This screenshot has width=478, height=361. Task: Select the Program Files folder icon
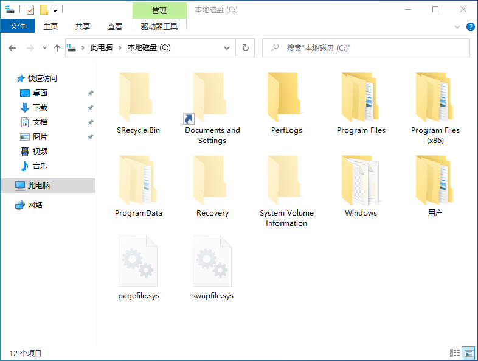360,97
